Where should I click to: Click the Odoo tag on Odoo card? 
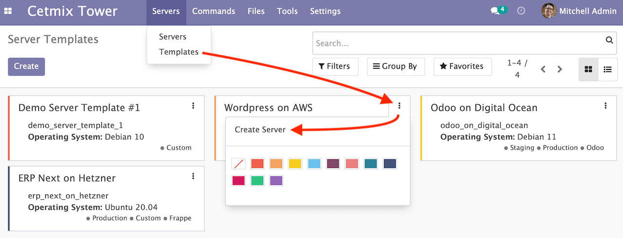[x=592, y=148]
